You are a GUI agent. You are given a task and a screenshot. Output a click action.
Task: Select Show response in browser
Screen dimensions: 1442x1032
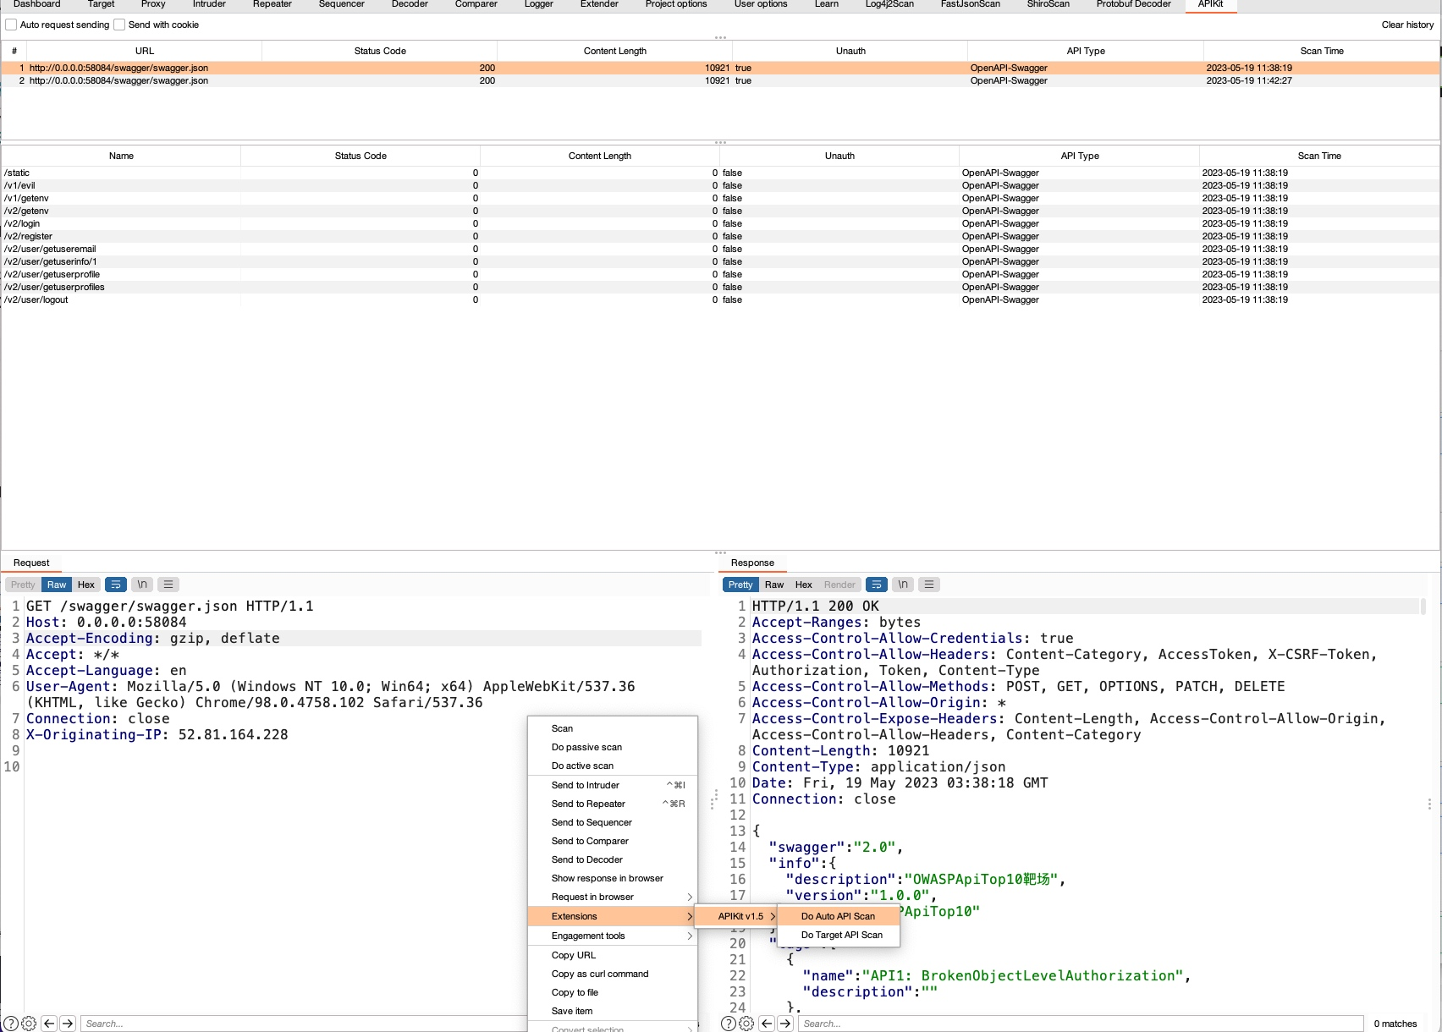coord(611,878)
